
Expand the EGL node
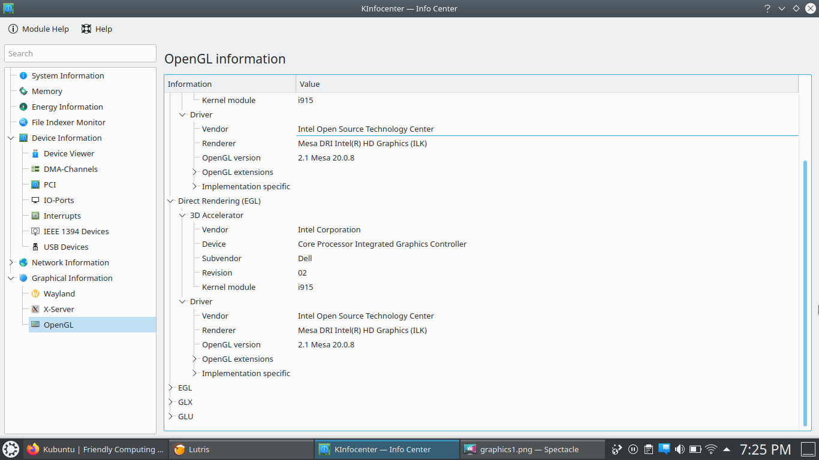(171, 388)
